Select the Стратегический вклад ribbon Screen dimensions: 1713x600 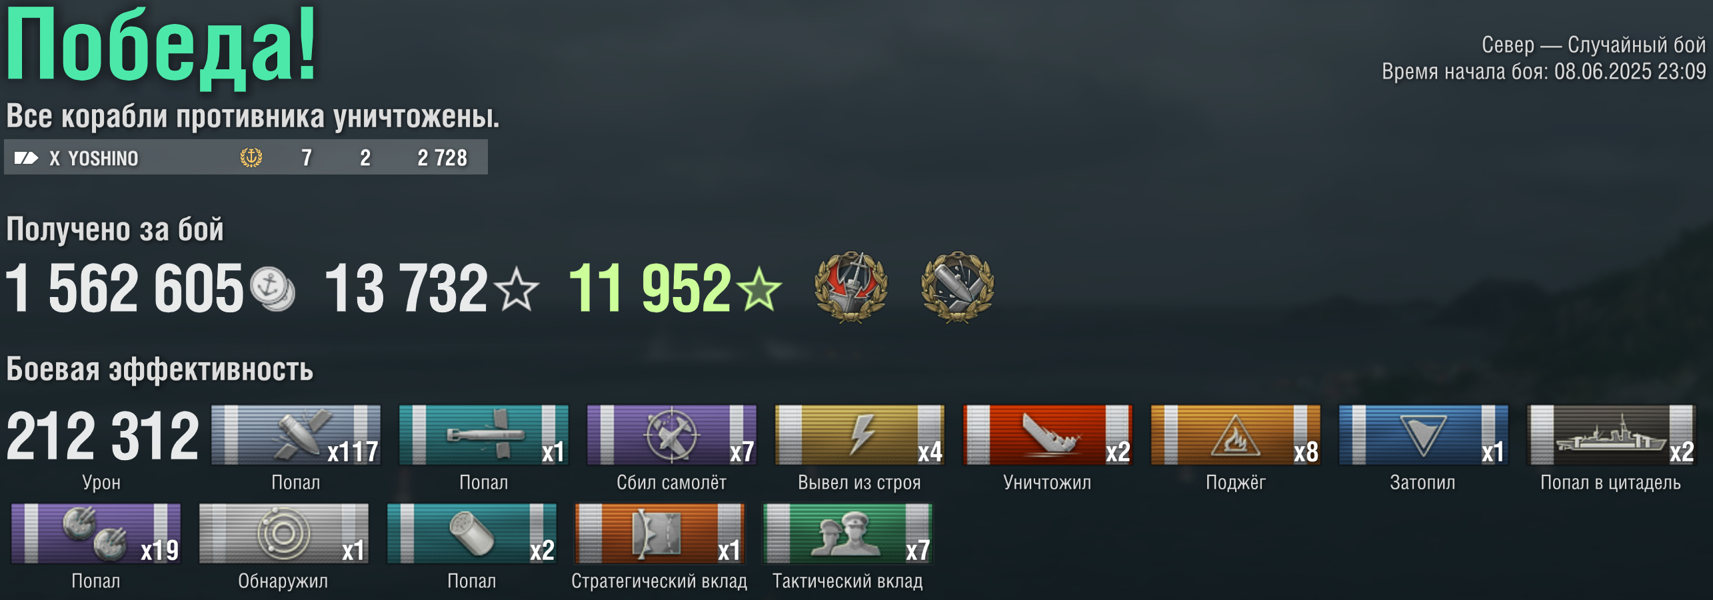(660, 533)
